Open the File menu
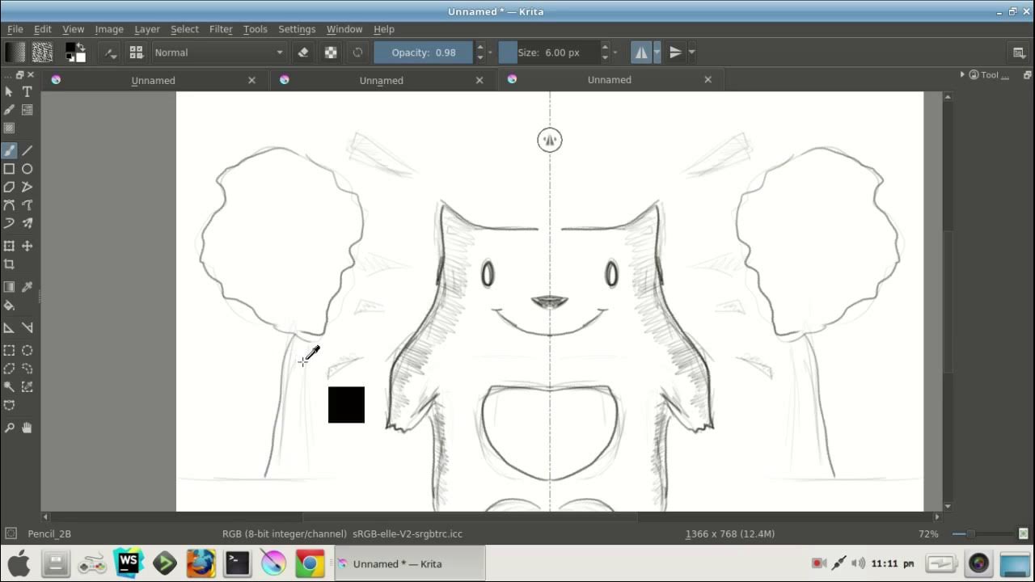1035x582 pixels. (15, 29)
